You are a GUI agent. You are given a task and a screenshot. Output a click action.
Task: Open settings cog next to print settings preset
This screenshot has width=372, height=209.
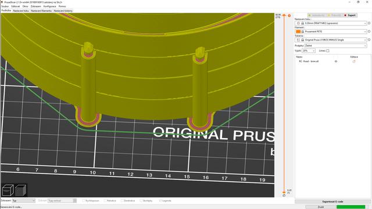point(369,23)
